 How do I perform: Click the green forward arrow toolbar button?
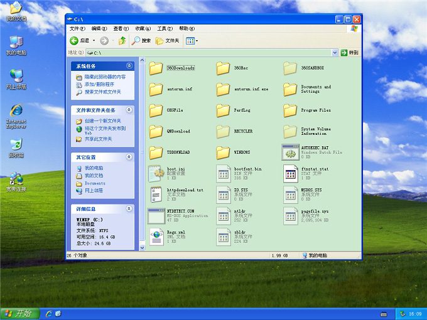[x=104, y=41]
